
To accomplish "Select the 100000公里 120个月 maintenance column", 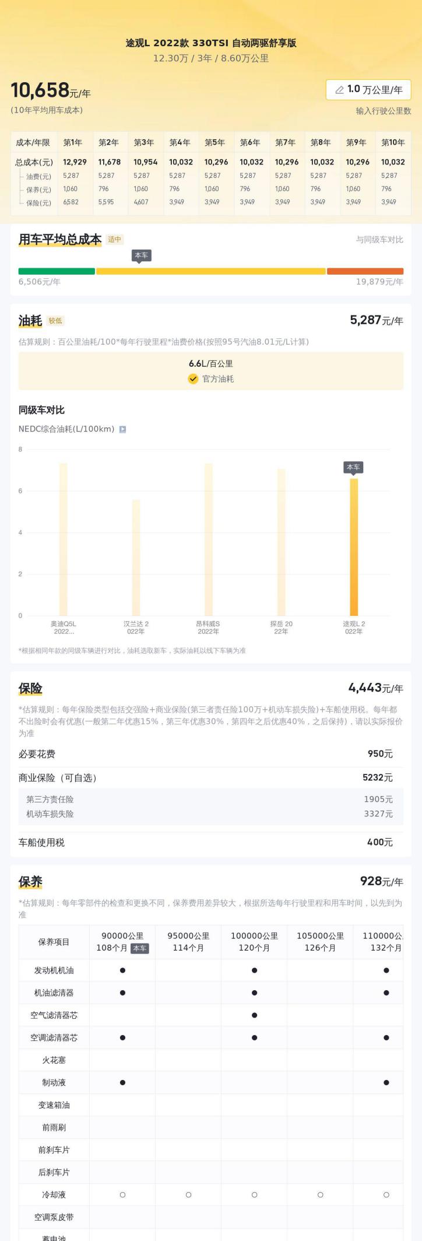I will point(254,942).
